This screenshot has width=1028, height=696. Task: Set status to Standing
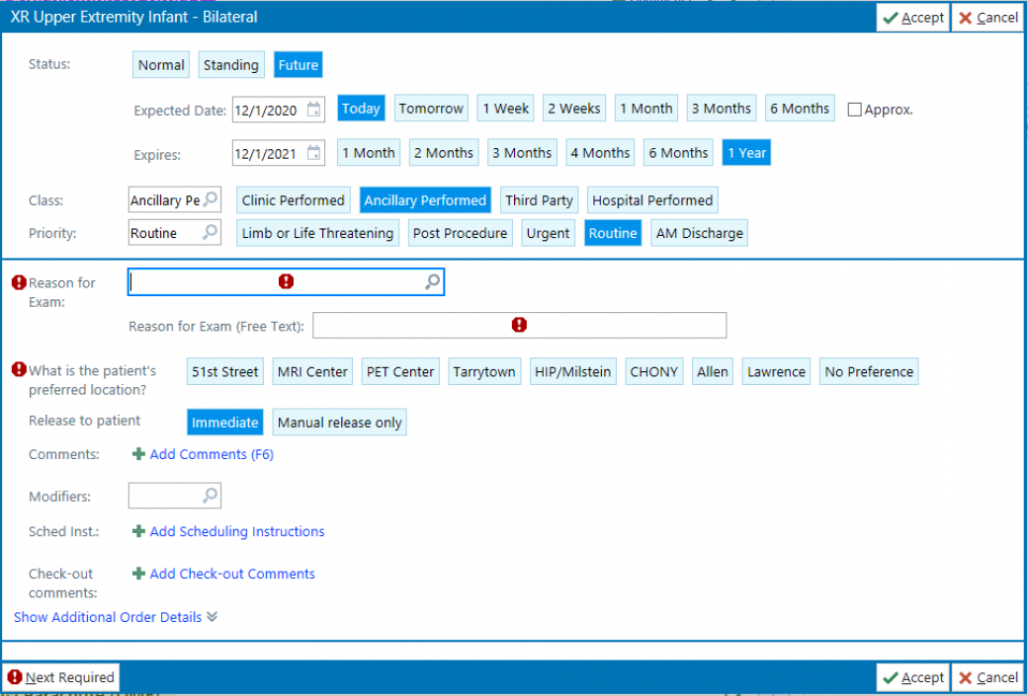pyautogui.click(x=230, y=65)
